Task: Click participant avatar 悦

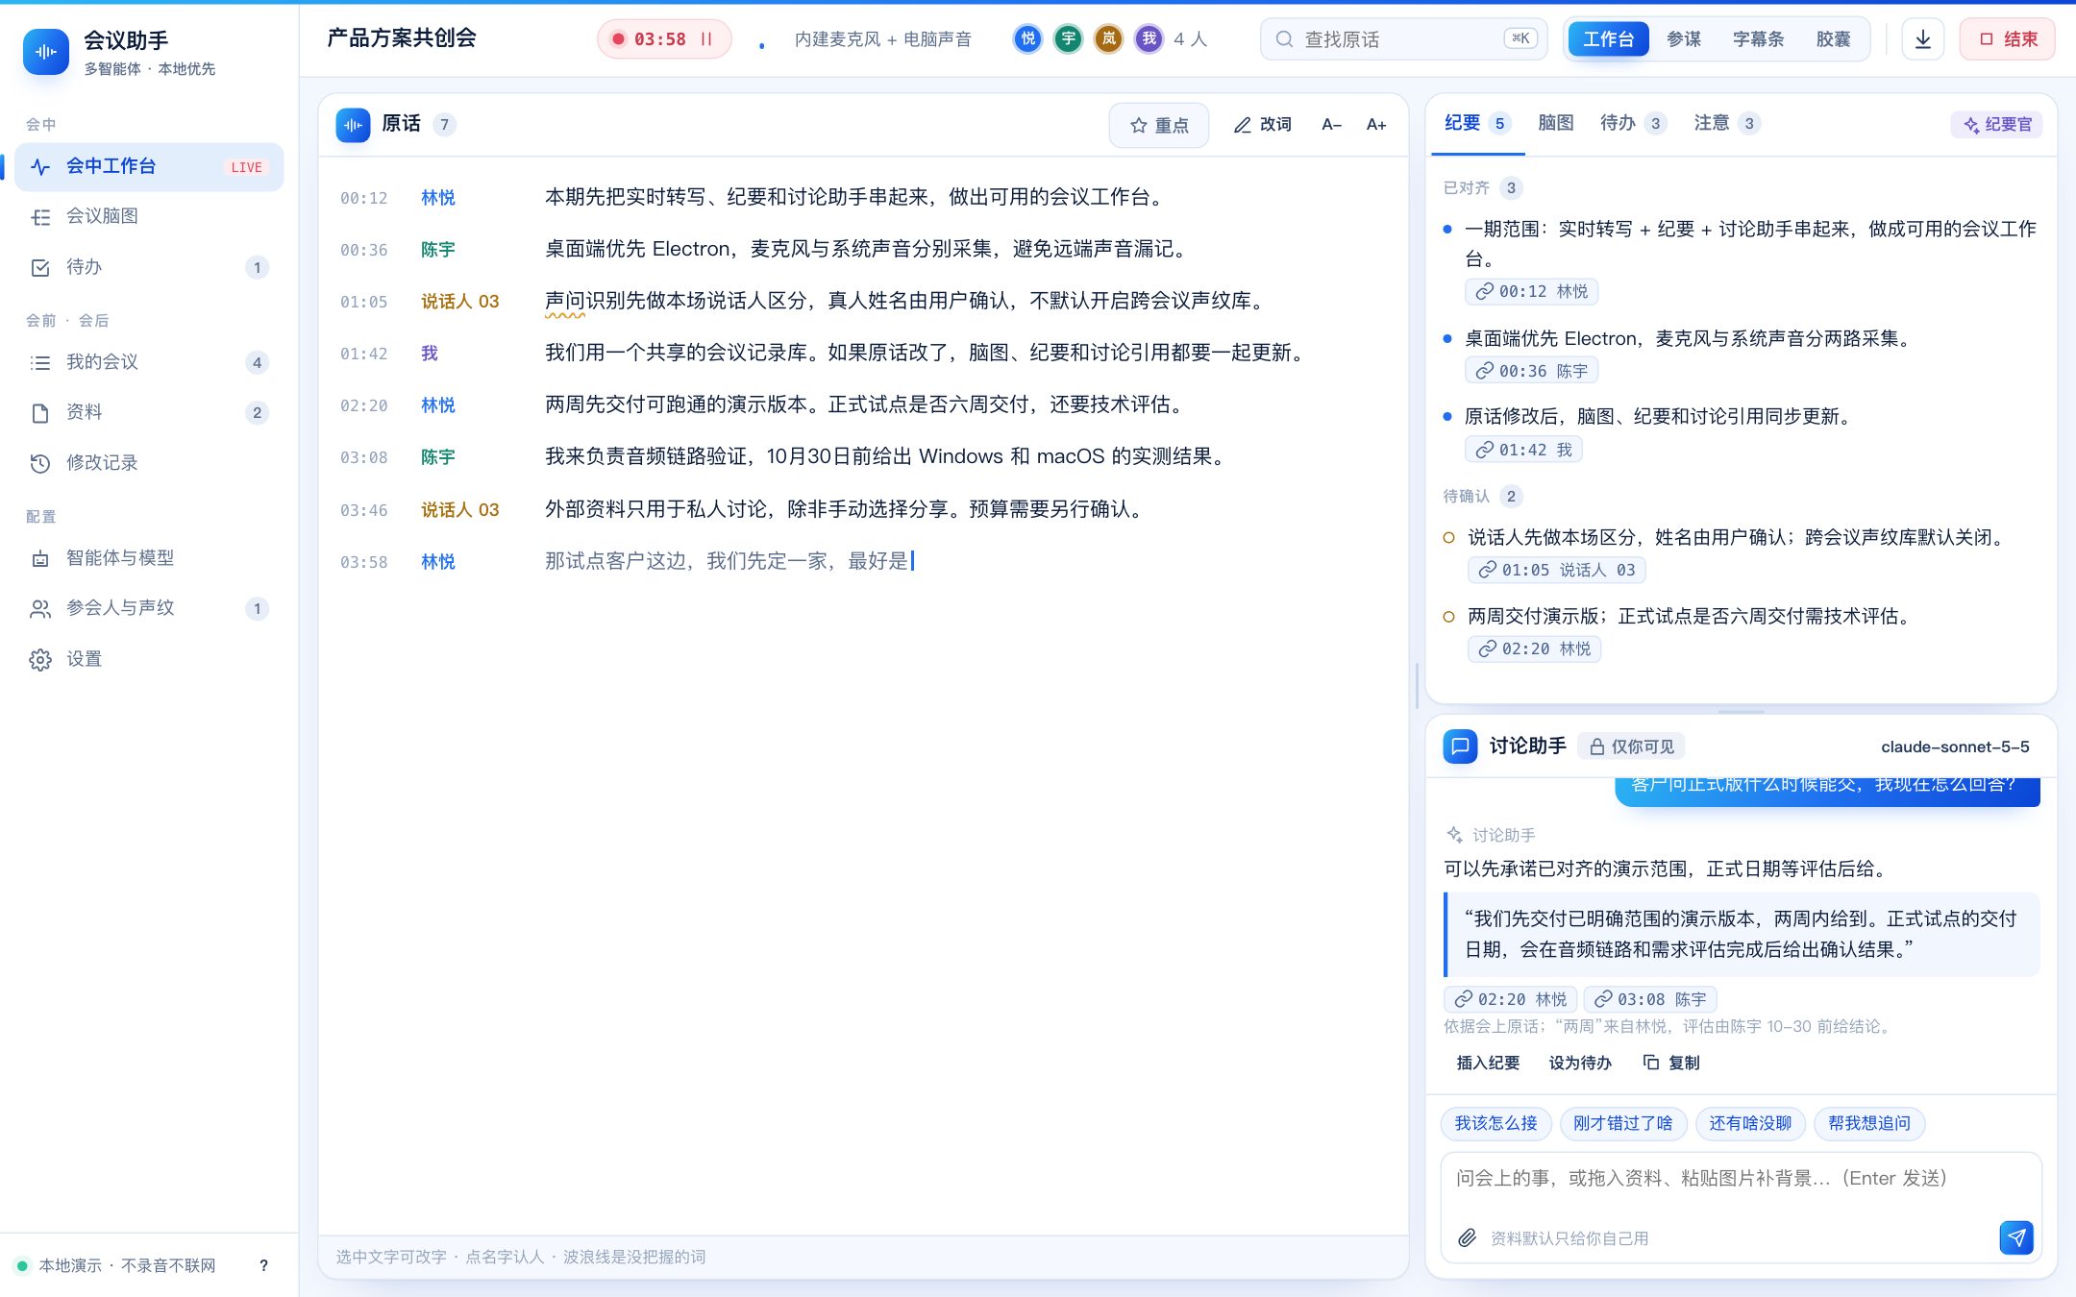Action: (1027, 39)
